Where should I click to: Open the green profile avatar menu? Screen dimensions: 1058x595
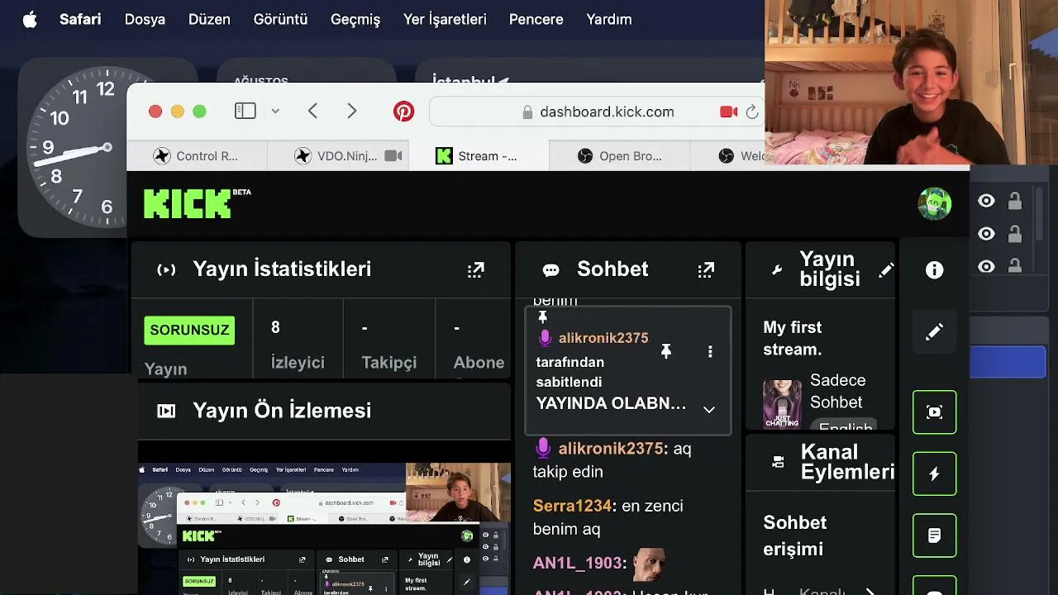tap(935, 203)
